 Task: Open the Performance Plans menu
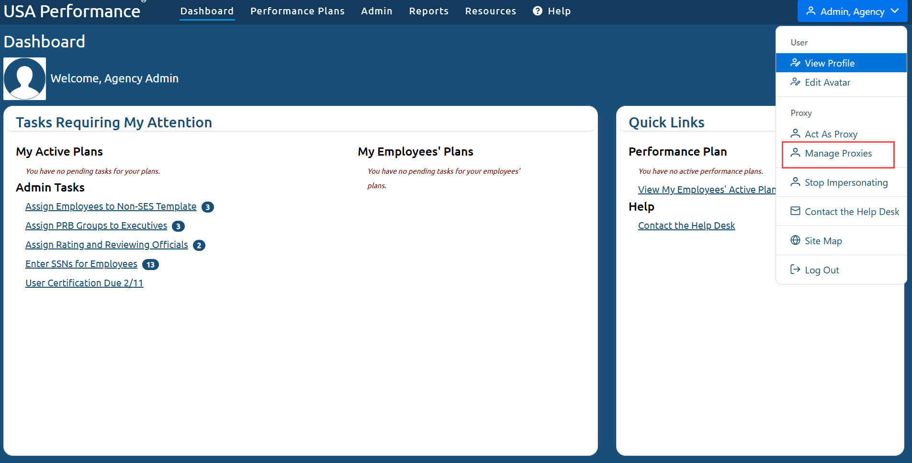(x=297, y=11)
